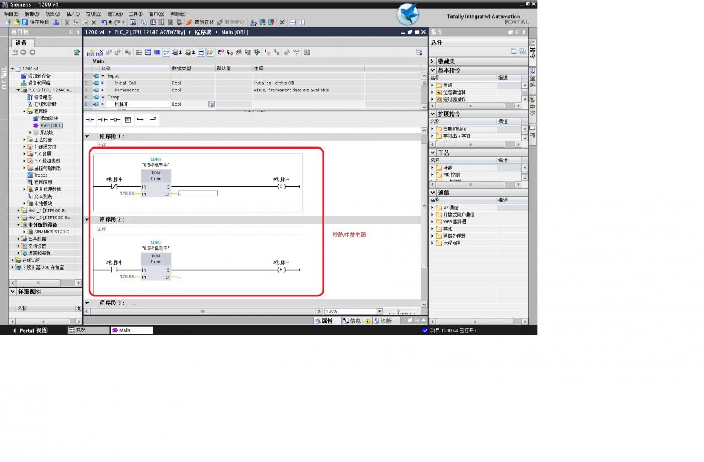Image resolution: width=704 pixels, height=462 pixels.
Task: Click the open project folder icon
Action: click(16, 23)
